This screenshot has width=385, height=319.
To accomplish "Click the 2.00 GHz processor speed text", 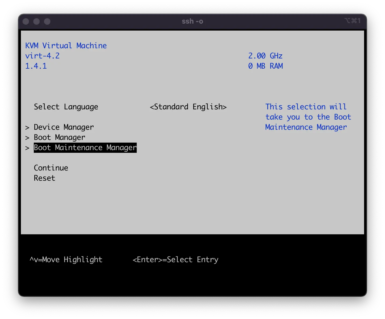I will [x=265, y=56].
